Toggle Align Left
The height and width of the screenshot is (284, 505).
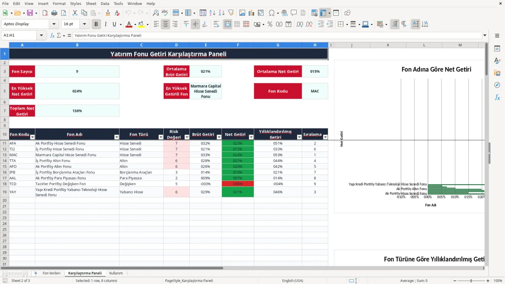pyautogui.click(x=157, y=24)
